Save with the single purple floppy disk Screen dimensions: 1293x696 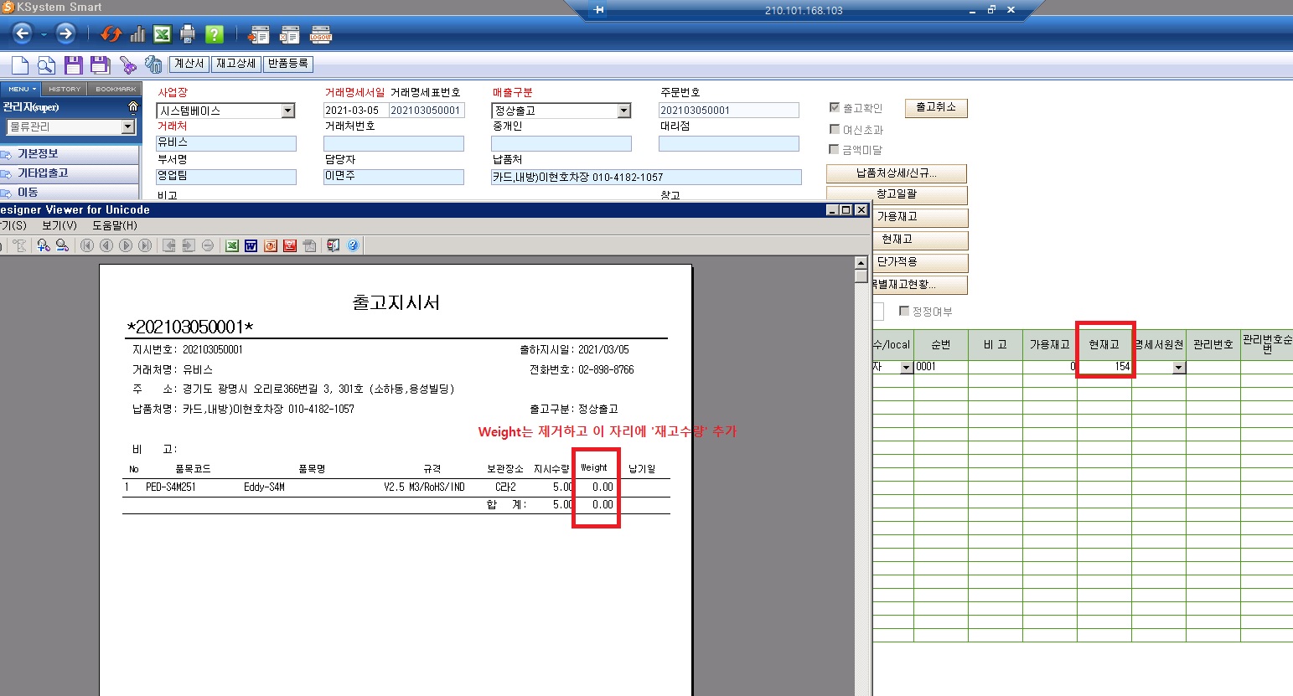(x=74, y=65)
